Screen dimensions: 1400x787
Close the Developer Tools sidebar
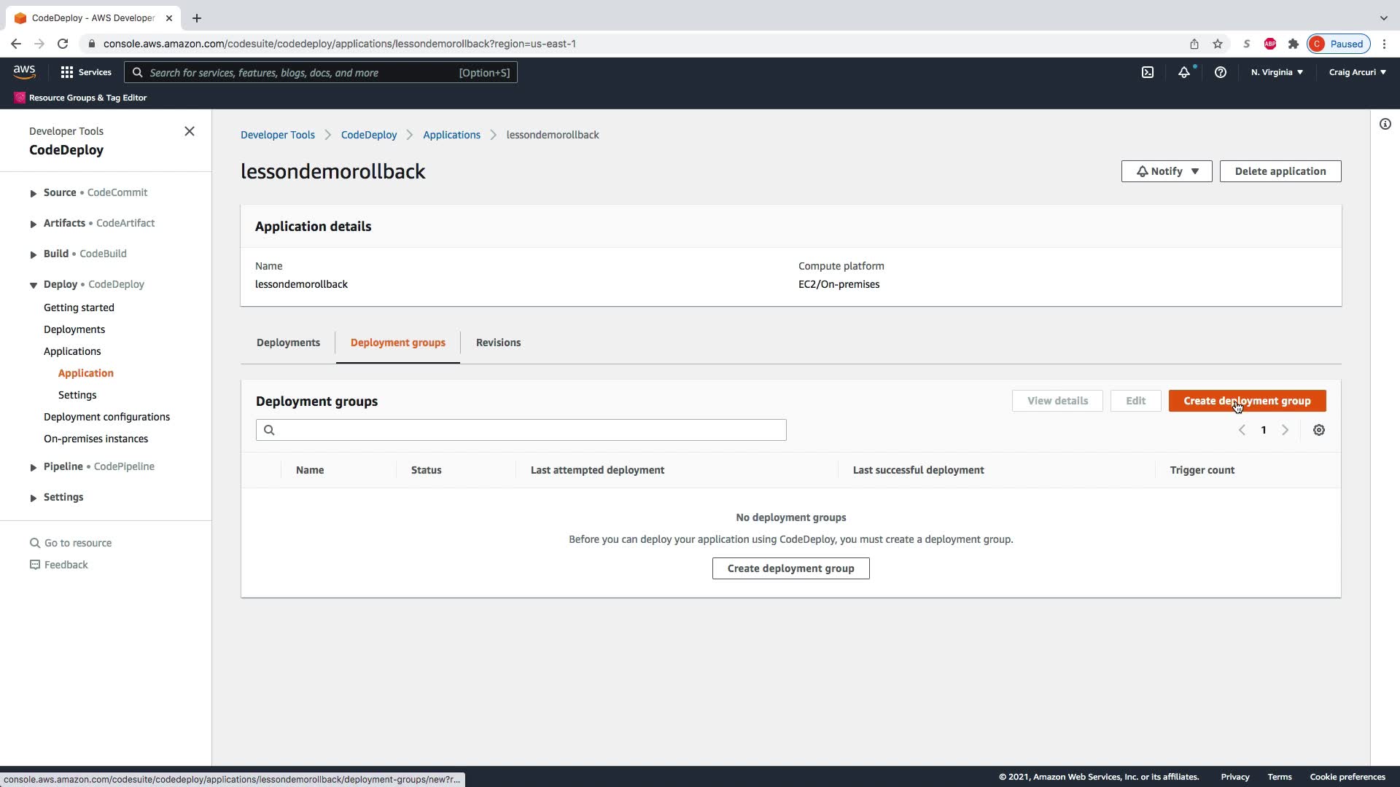[190, 131]
